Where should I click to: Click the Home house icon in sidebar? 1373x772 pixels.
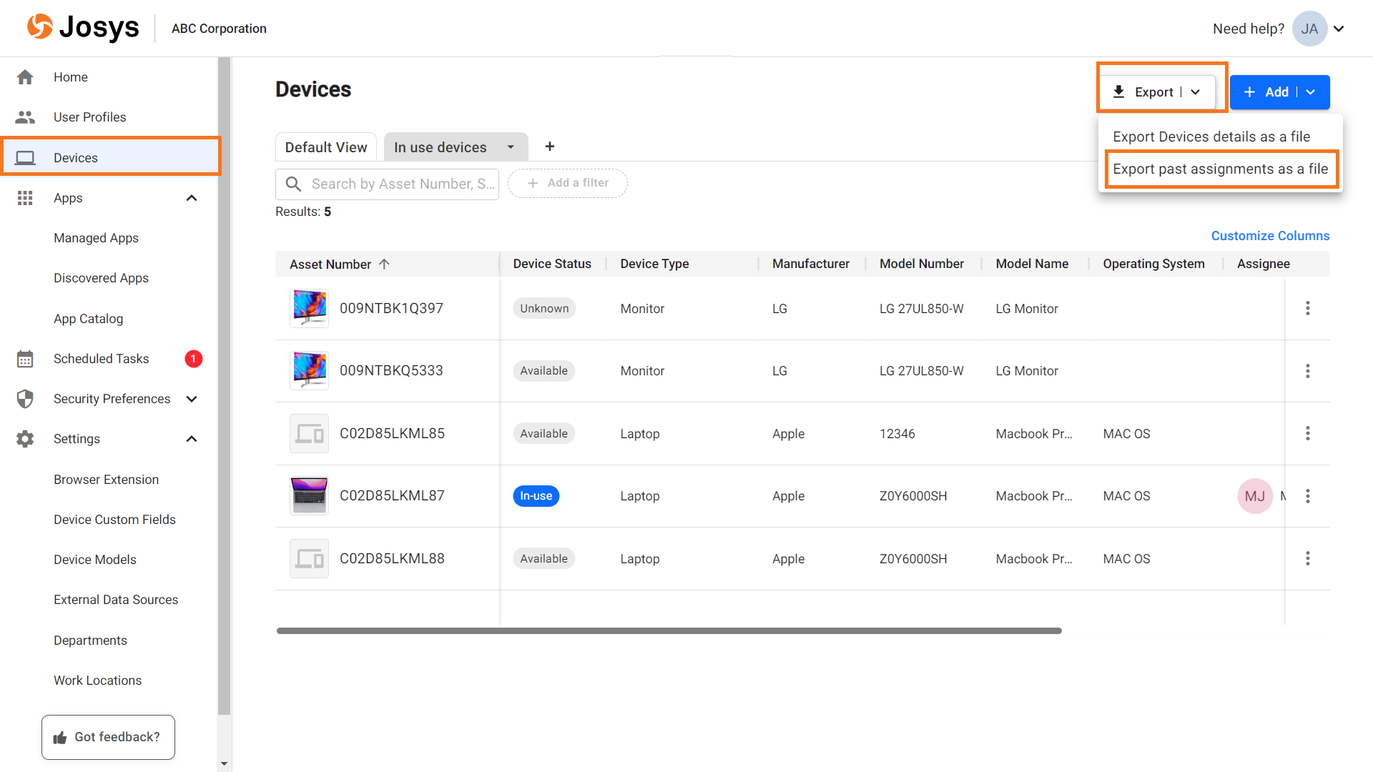25,77
